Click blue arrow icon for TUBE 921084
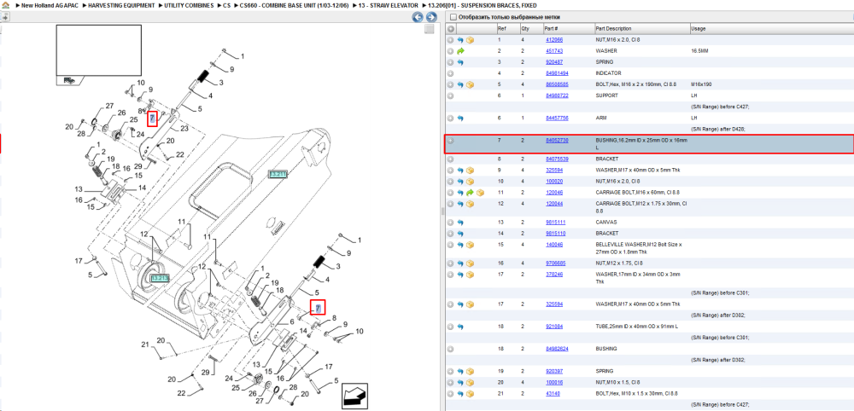Image resolution: width=854 pixels, height=411 pixels. [x=460, y=327]
